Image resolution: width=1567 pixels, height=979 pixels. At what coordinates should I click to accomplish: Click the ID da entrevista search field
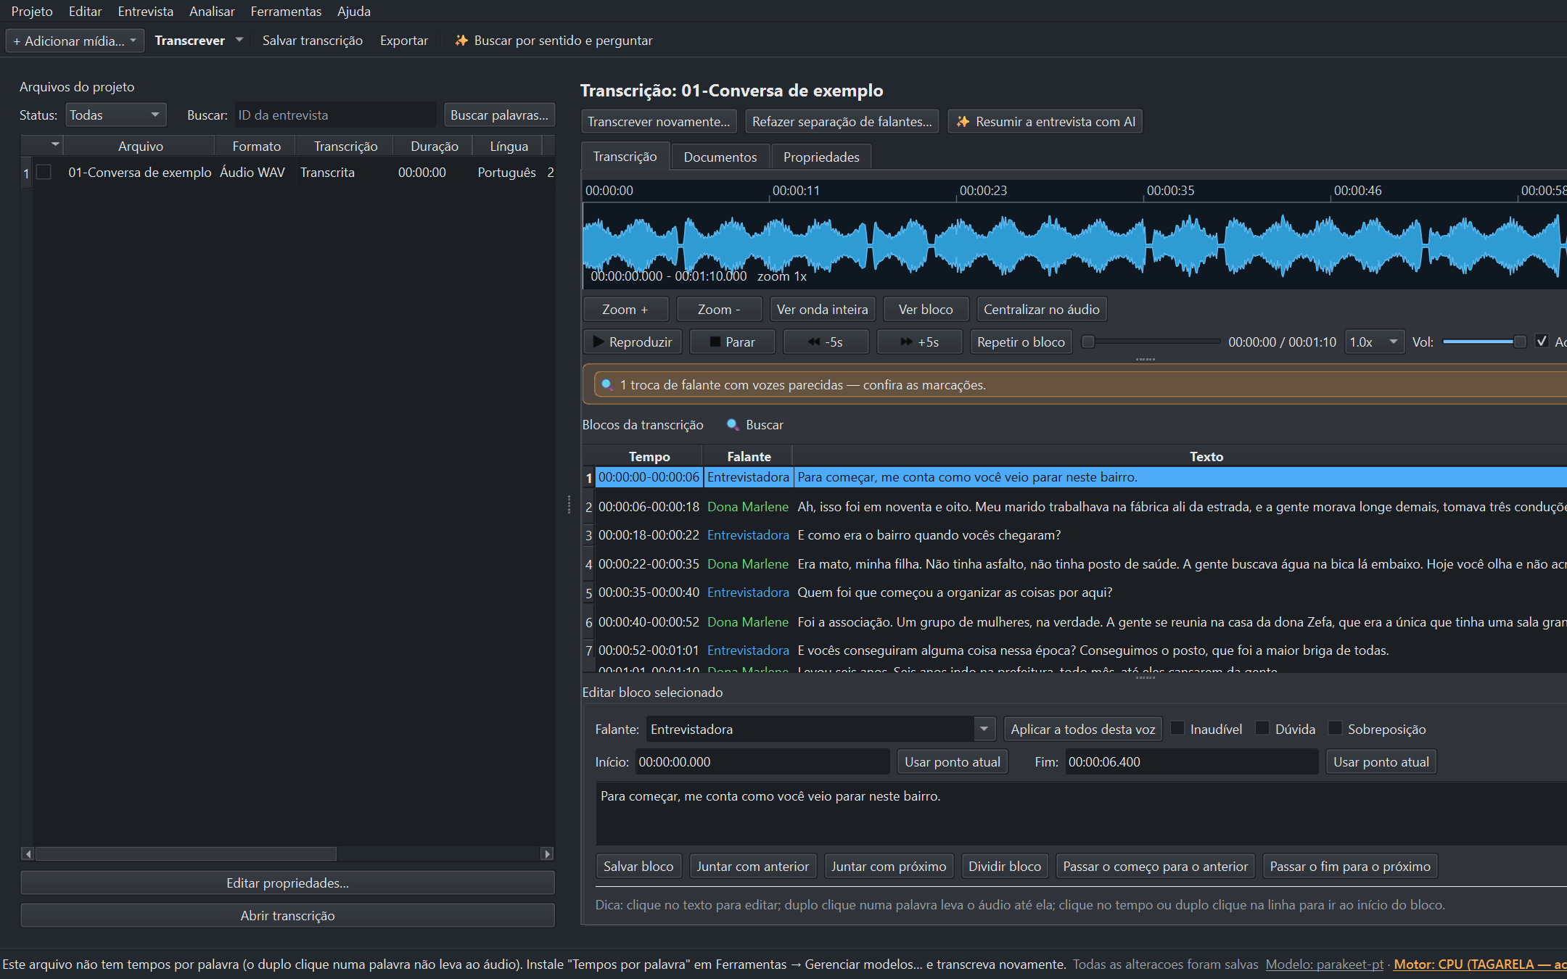[335, 115]
